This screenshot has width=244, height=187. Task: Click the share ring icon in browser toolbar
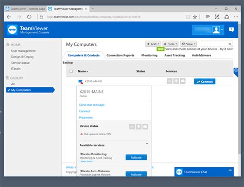click(x=226, y=17)
